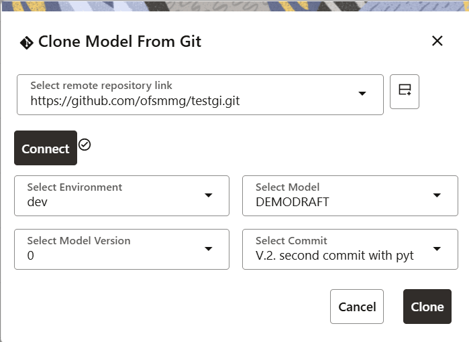Expand the Select Commit dropdown arrow

pos(437,248)
